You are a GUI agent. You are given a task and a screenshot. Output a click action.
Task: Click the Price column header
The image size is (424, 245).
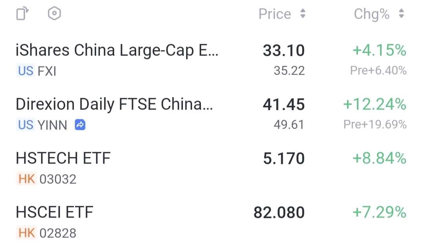pyautogui.click(x=275, y=14)
